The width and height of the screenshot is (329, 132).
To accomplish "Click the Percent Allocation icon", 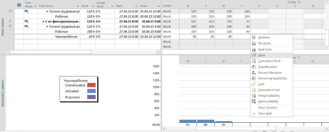I will click(254, 73).
